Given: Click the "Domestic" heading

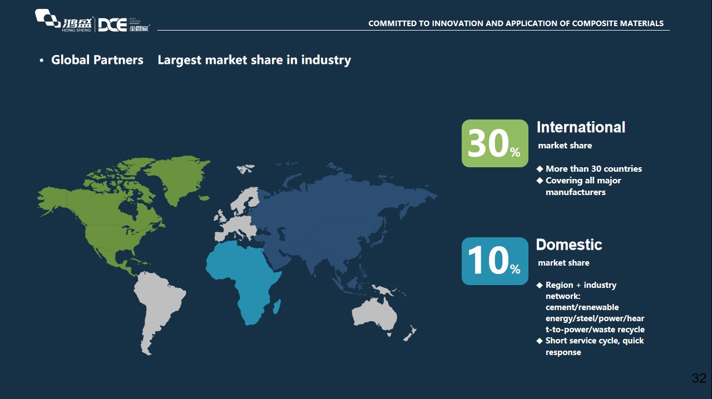Looking at the screenshot, I should coord(569,245).
